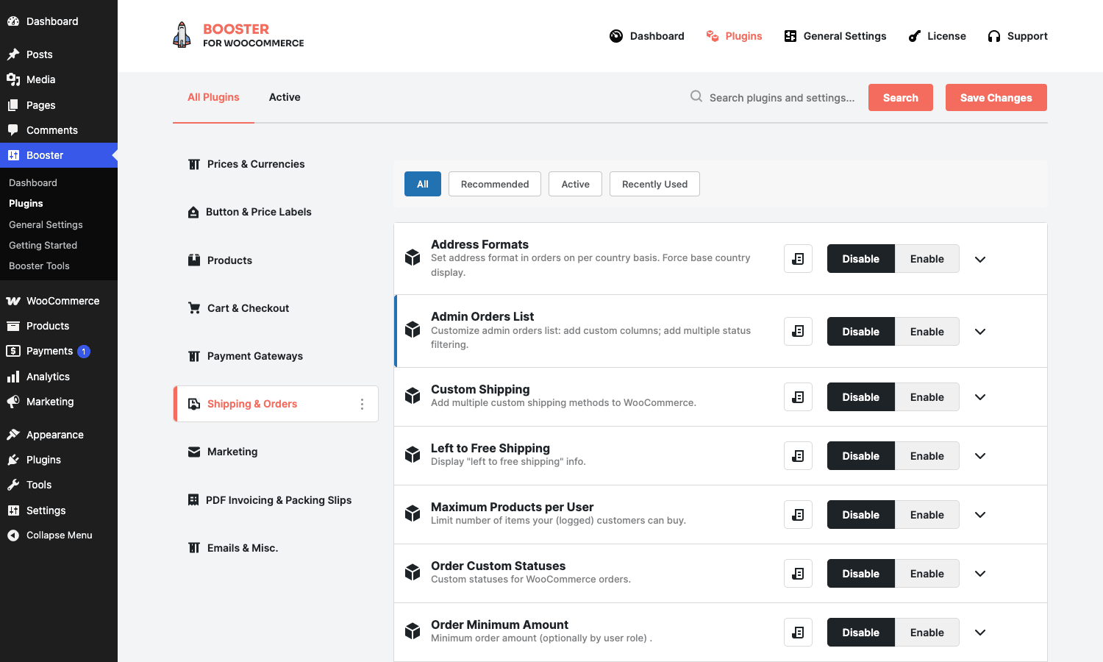Click the Booster rocket logo
Image resolution: width=1103 pixels, height=662 pixels.
point(182,35)
